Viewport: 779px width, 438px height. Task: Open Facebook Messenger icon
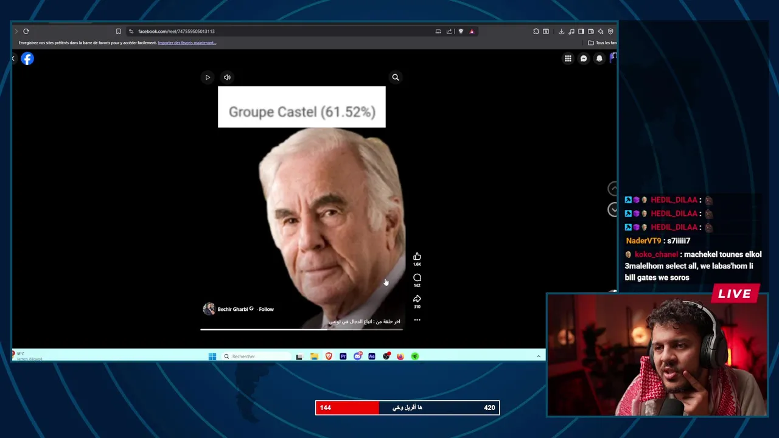[x=584, y=58]
